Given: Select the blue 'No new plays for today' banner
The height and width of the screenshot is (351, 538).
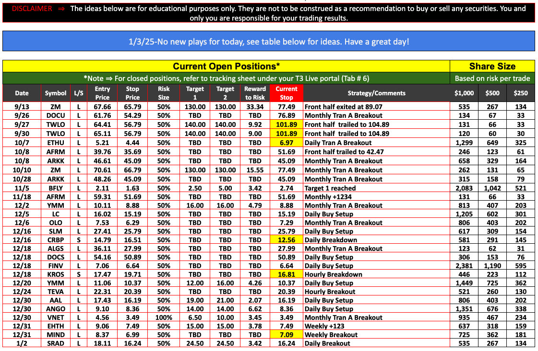Looking at the screenshot, I should point(268,42).
